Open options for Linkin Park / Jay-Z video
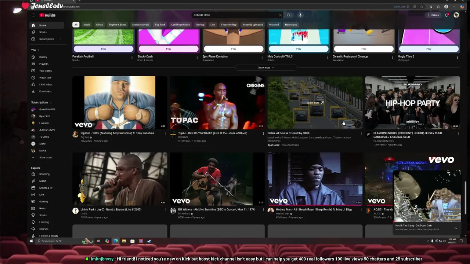The image size is (470, 264). click(166, 210)
